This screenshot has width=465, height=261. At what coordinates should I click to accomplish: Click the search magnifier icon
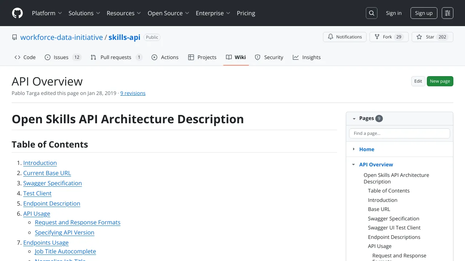coord(372,13)
